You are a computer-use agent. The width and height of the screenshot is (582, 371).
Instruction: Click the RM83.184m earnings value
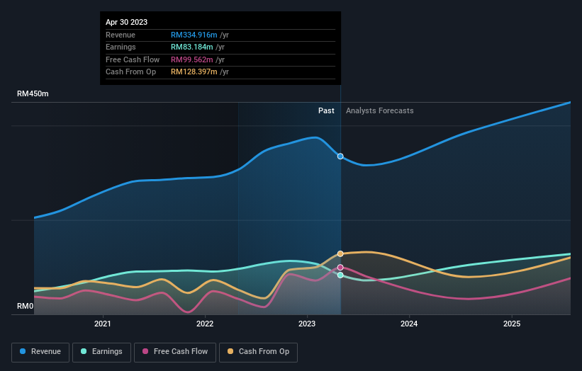tap(192, 47)
